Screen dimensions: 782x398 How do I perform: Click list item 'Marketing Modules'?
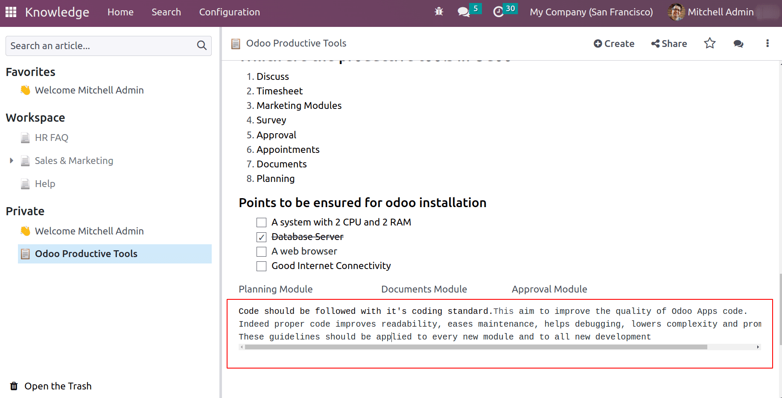pyautogui.click(x=299, y=105)
